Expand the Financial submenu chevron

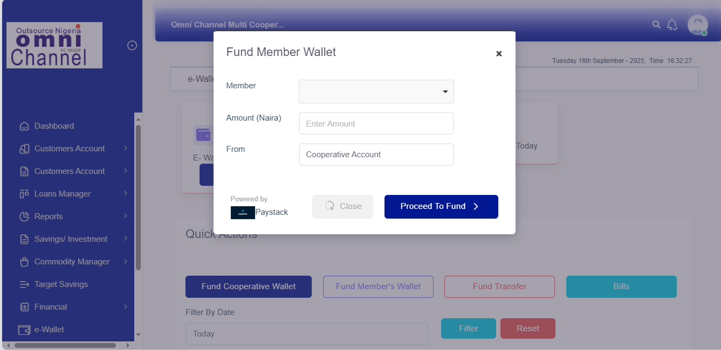[126, 307]
